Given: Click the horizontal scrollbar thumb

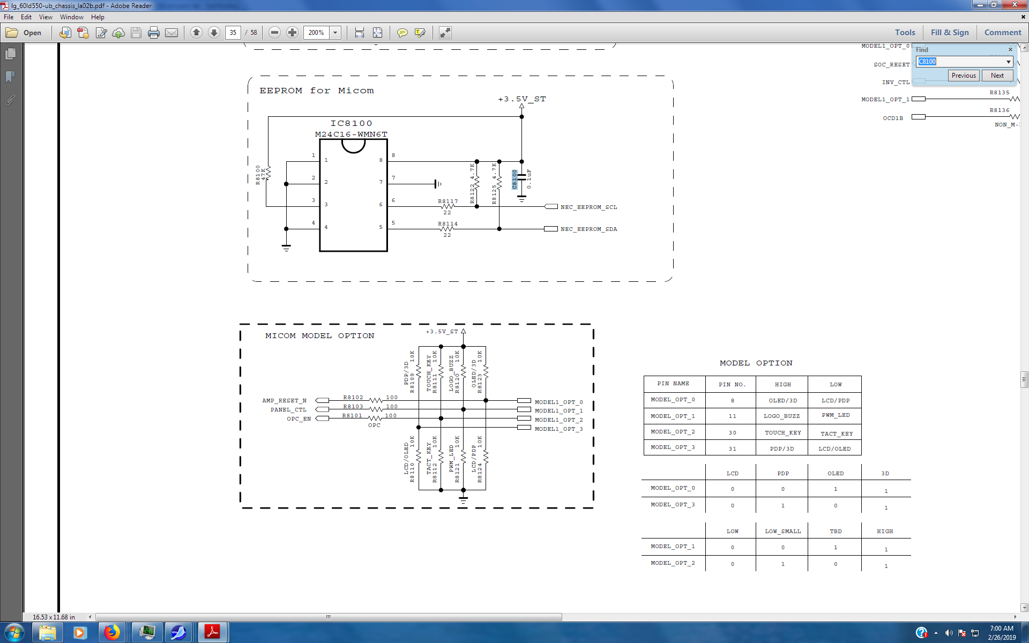Looking at the screenshot, I should pos(328,617).
